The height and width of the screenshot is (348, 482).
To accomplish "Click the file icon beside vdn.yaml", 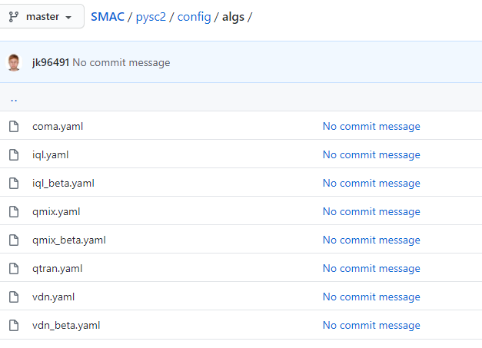I will click(13, 297).
